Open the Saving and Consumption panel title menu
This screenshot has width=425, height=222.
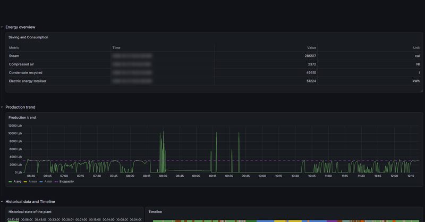coord(28,37)
